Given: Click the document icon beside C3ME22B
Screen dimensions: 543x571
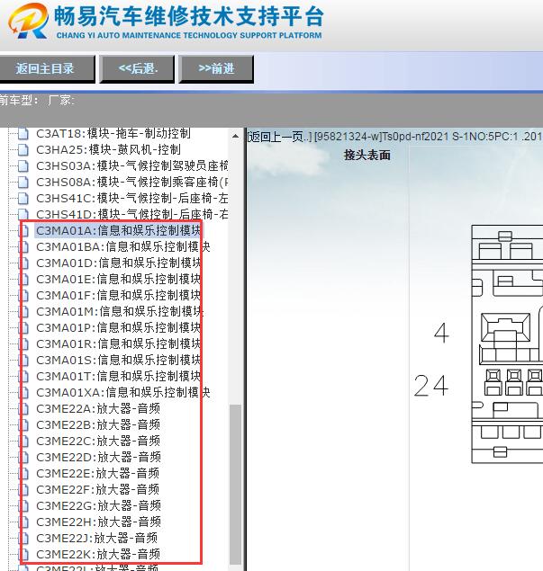Looking at the screenshot, I should tap(24, 425).
